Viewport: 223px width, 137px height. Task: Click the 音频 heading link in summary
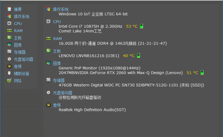[x=57, y=105]
